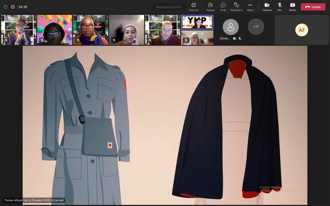Image resolution: width=330 pixels, height=206 pixels.
Task: Select participant tile with colorful balloons background
Action: click(x=54, y=30)
